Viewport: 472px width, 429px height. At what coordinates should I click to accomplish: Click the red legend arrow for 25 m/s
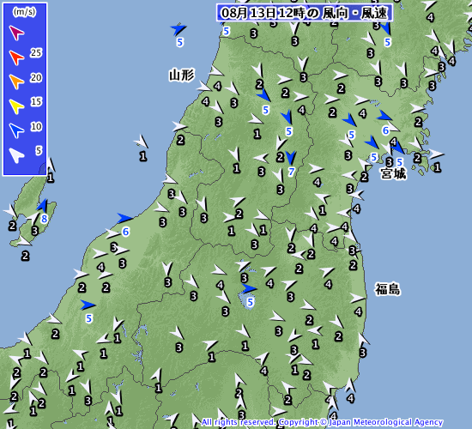pyautogui.click(x=16, y=57)
